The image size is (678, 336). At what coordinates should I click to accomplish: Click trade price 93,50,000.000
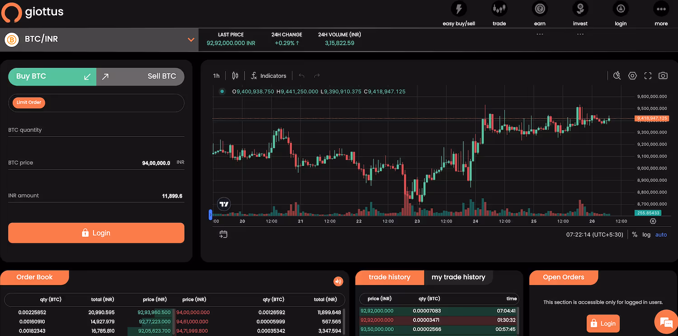coord(377,329)
